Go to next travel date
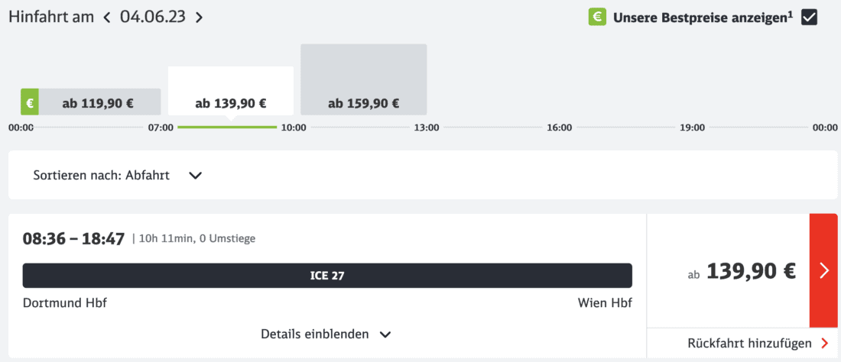 [x=199, y=17]
